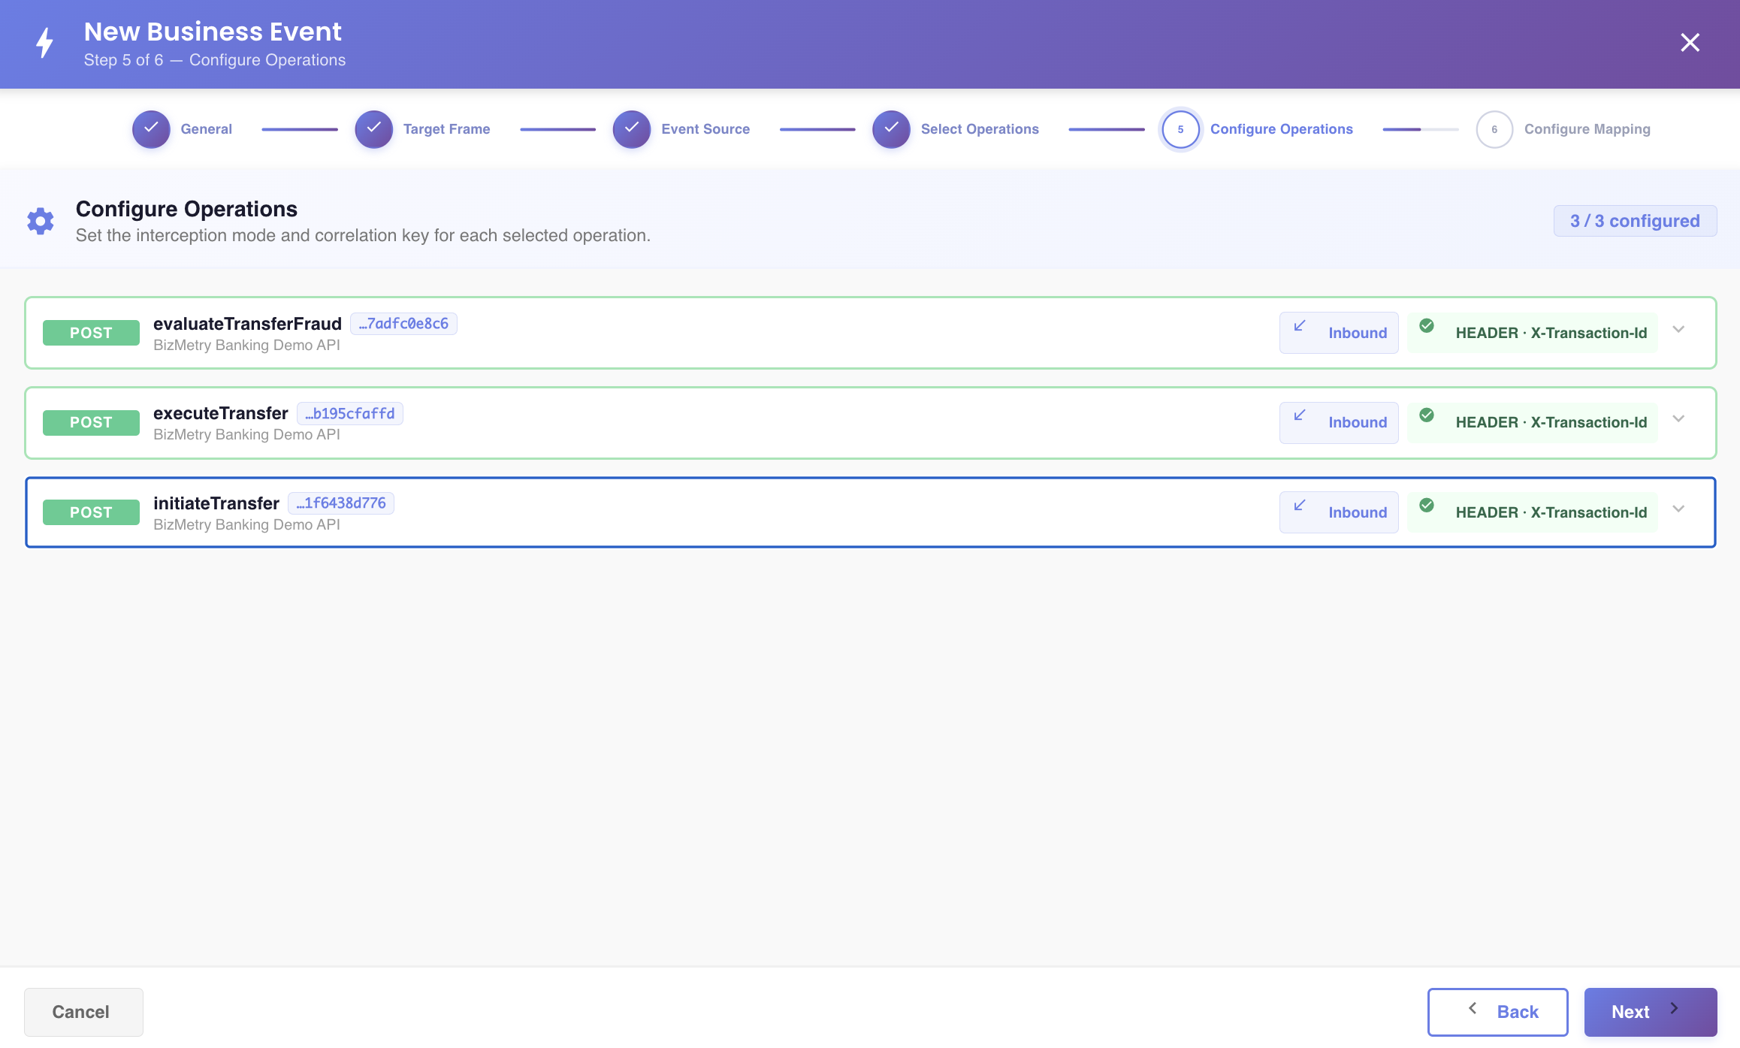Go to the Event Source step label
This screenshot has width=1740, height=1048.
705,129
